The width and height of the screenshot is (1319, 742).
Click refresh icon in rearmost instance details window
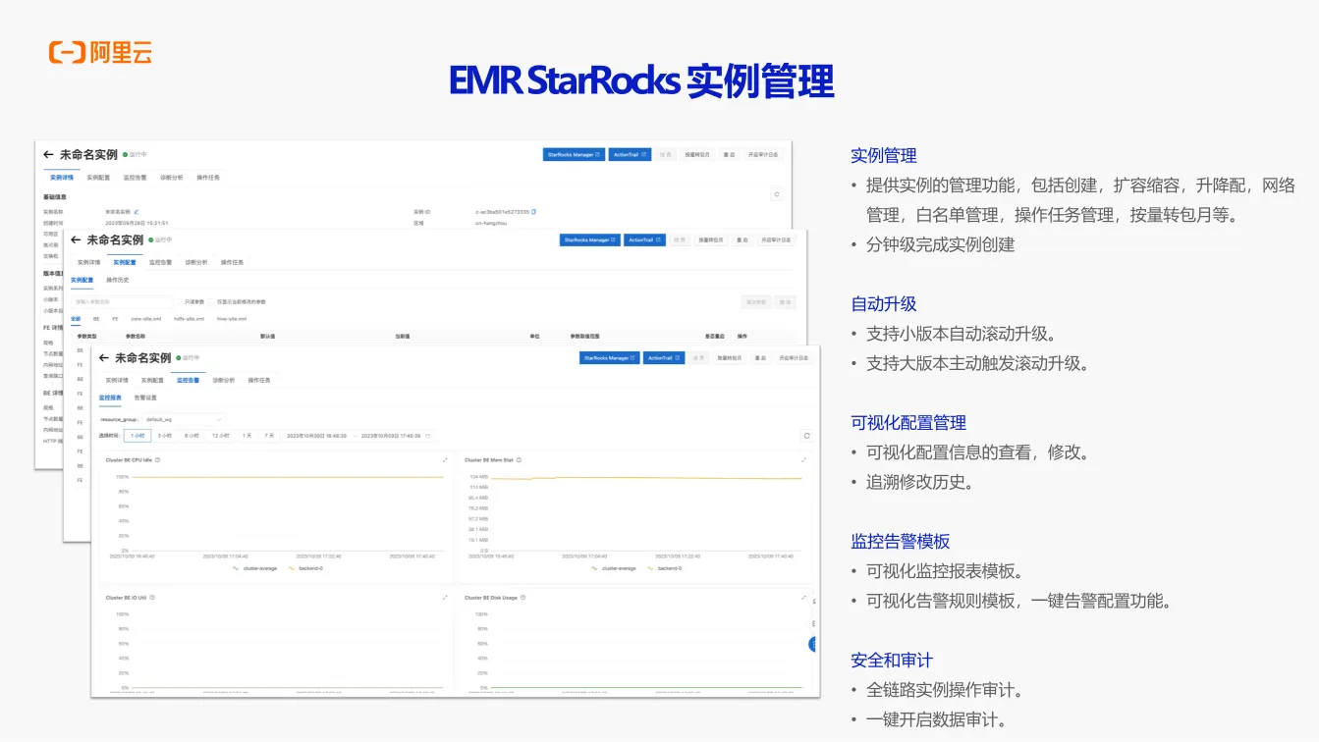(x=777, y=194)
